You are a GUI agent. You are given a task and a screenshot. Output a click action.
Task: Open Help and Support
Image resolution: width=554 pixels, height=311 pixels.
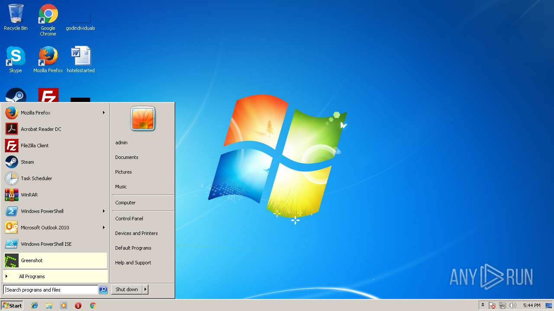click(143, 263)
